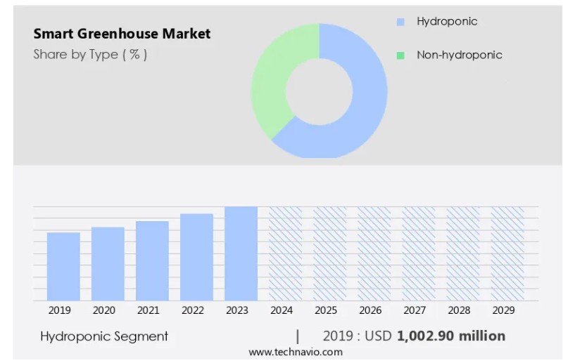The image size is (575, 363).
Task: Click the hatched 2028 forecast bar
Action: point(462,253)
